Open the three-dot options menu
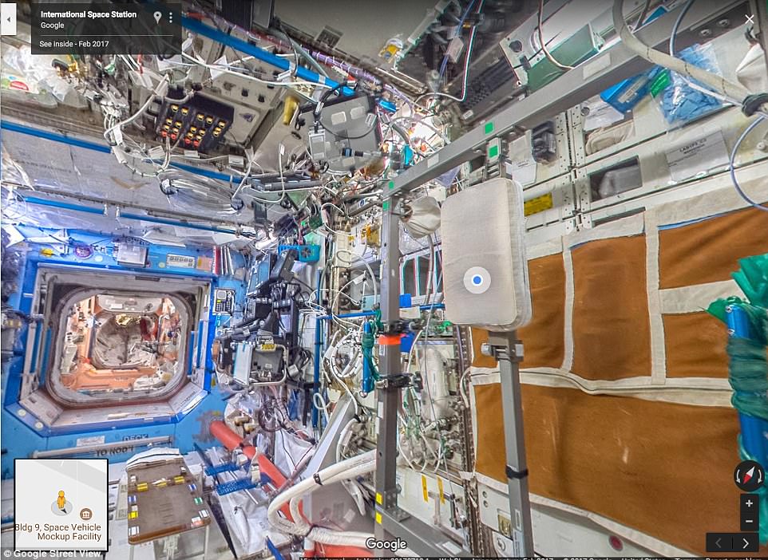Screen dimensions: 768x560 pyautogui.click(x=171, y=18)
